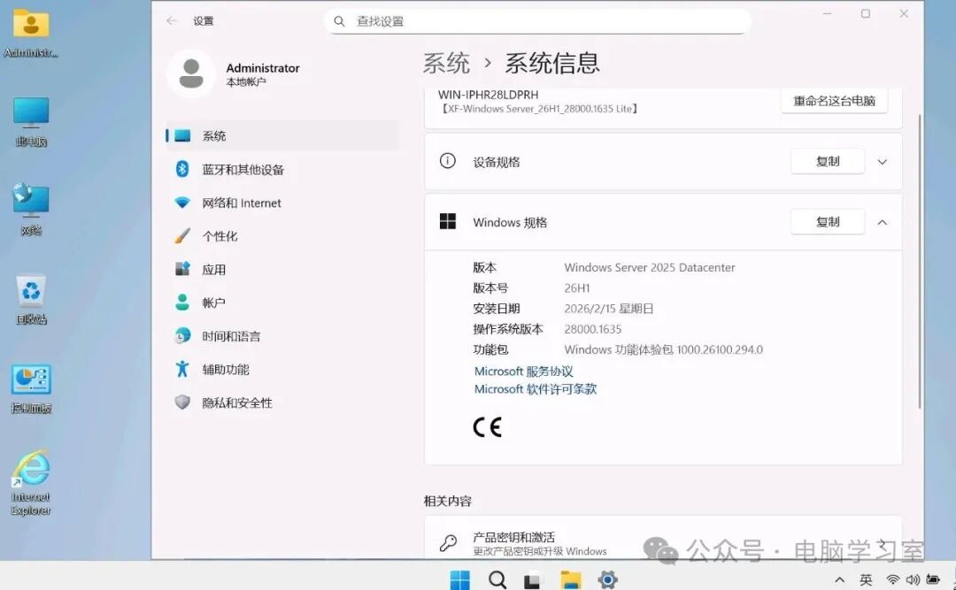The image size is (956, 590).
Task: Open the Apps icon in sidebar
Action: tap(182, 269)
